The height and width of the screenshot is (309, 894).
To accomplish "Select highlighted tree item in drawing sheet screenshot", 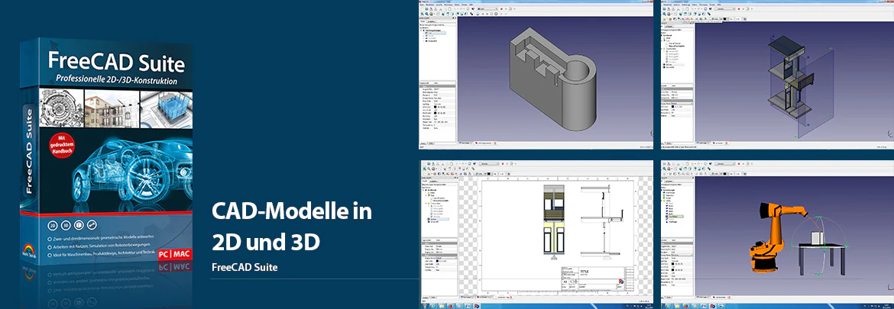I will [x=439, y=219].
